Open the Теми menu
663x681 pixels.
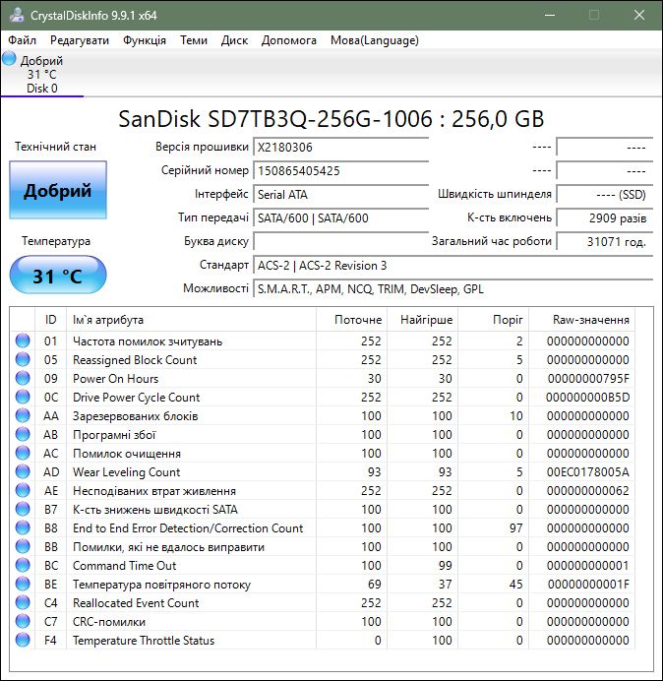(x=194, y=40)
